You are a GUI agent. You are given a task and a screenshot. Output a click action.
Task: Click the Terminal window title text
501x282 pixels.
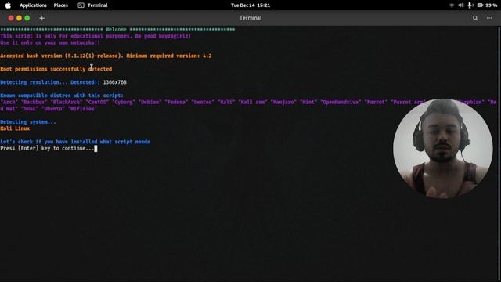[250, 18]
